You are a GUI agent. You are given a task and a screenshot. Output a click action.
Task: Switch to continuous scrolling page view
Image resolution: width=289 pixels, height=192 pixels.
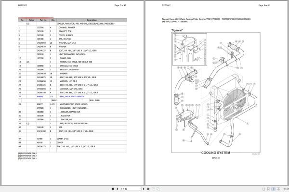tap(268, 189)
